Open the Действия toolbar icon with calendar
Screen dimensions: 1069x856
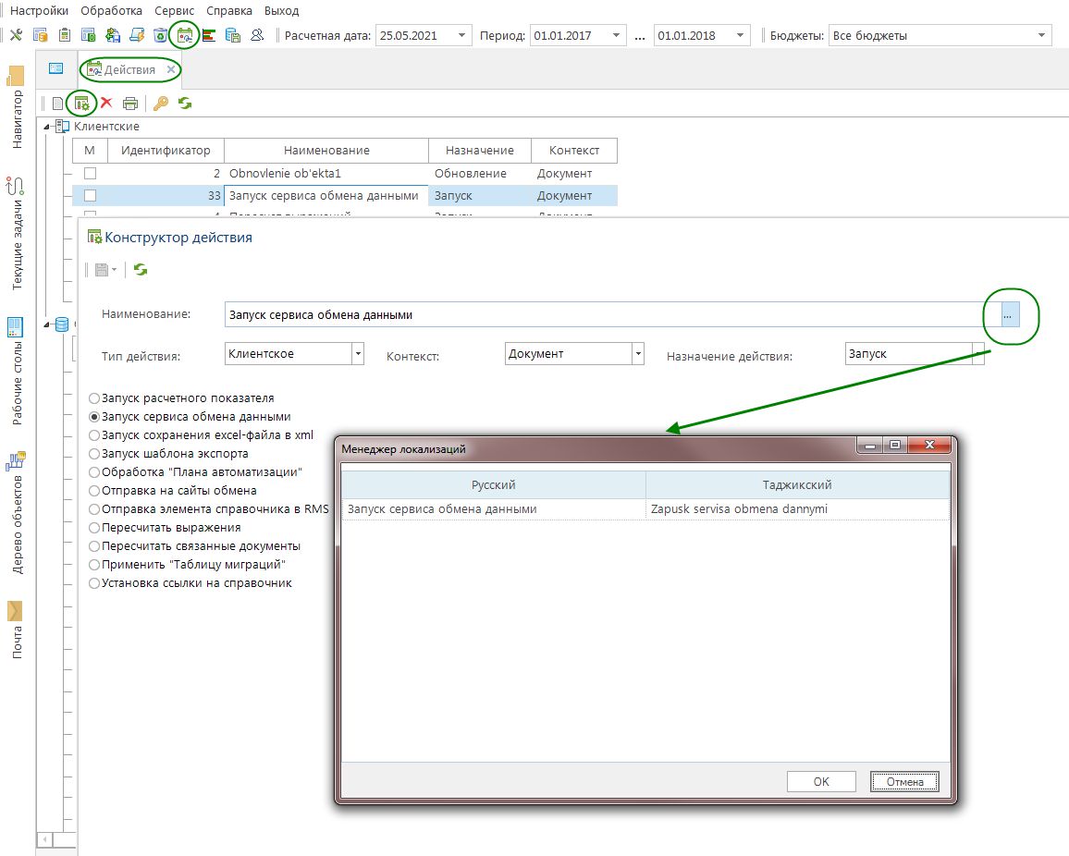click(185, 36)
